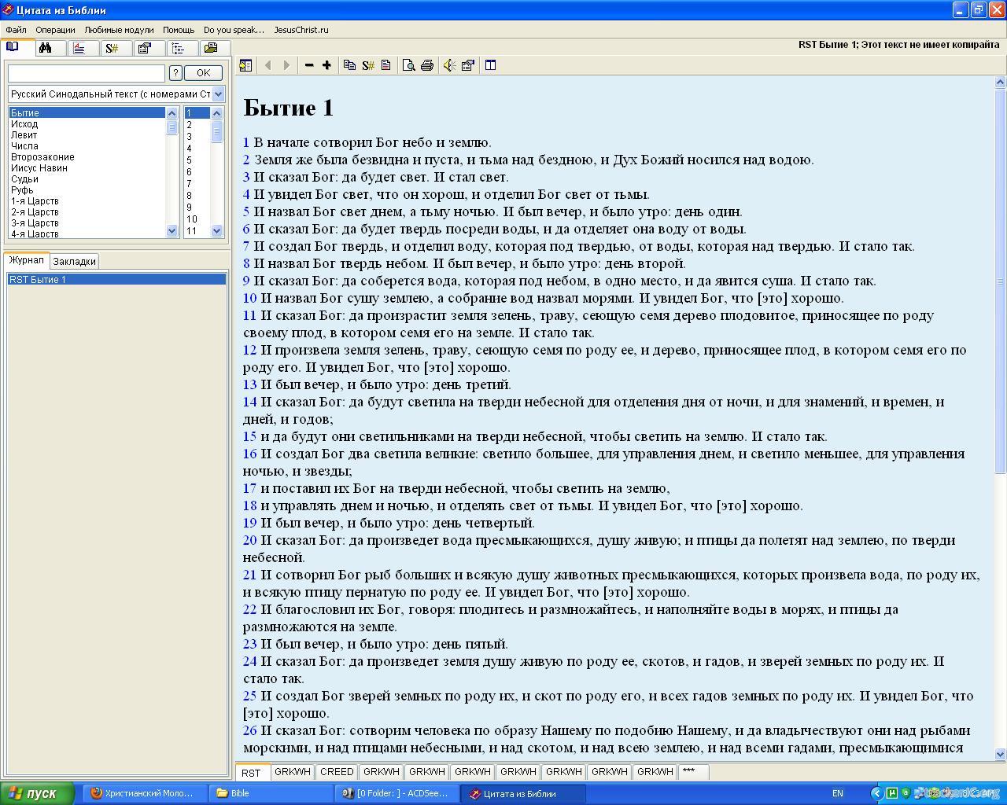Toggle the left navigation panel icon
The height and width of the screenshot is (805, 1007).
tap(246, 65)
